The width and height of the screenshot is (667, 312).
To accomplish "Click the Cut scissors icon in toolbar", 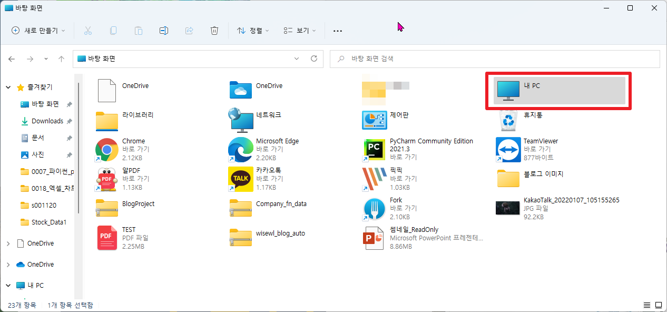I will coord(88,31).
